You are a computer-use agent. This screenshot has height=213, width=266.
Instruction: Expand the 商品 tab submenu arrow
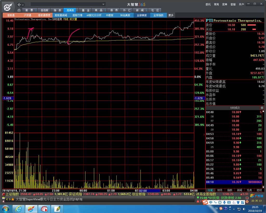coord(105,10)
